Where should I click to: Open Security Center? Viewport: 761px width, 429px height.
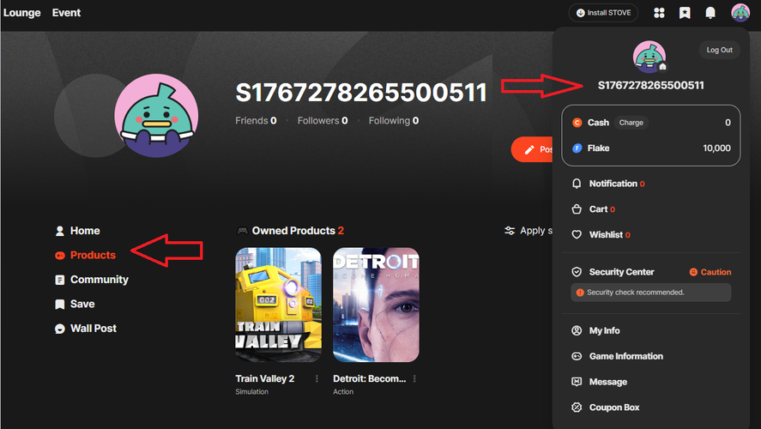pos(622,272)
